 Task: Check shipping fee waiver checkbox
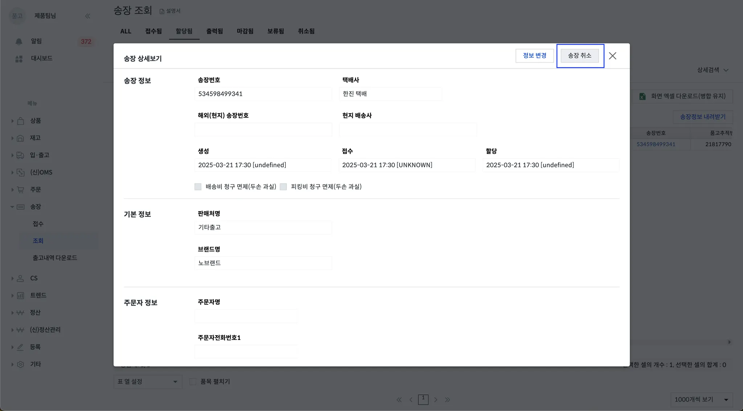198,187
